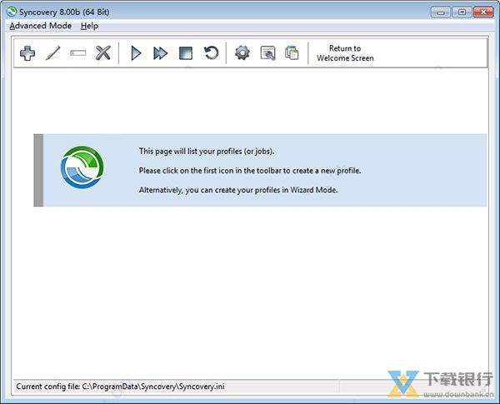Click the plus icon to add a profile
This screenshot has height=404, width=500.
click(x=27, y=53)
